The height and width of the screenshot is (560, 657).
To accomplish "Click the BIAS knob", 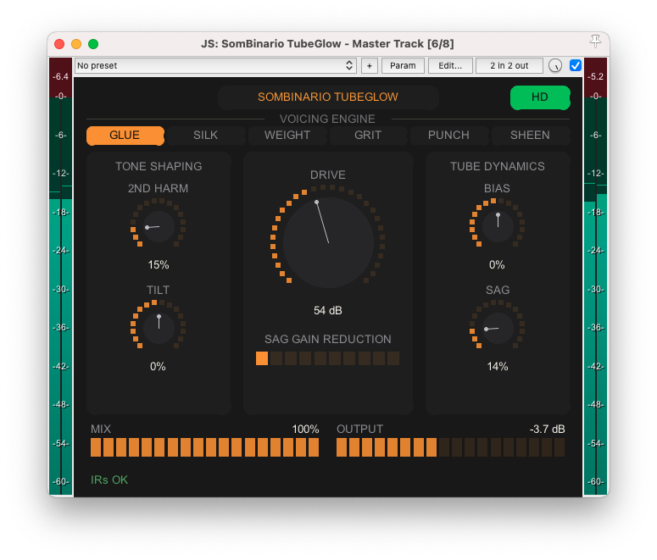I will coord(498,226).
